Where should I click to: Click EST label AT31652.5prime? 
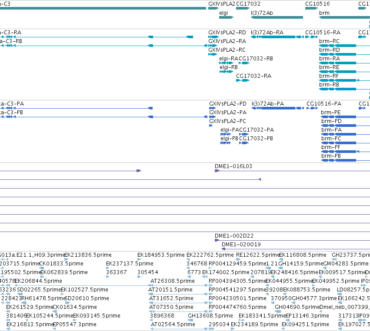(x=171, y=298)
